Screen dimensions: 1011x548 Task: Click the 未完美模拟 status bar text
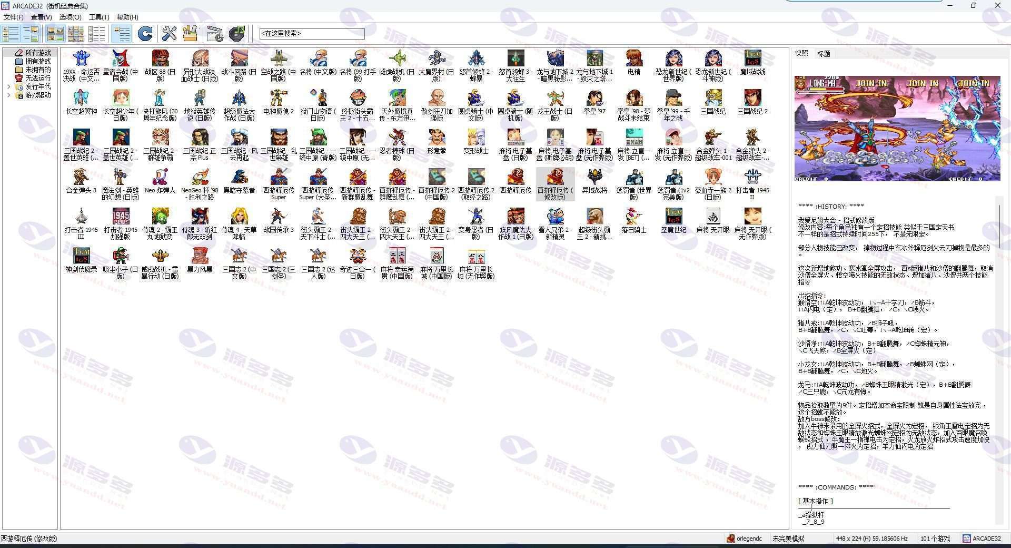(788, 539)
